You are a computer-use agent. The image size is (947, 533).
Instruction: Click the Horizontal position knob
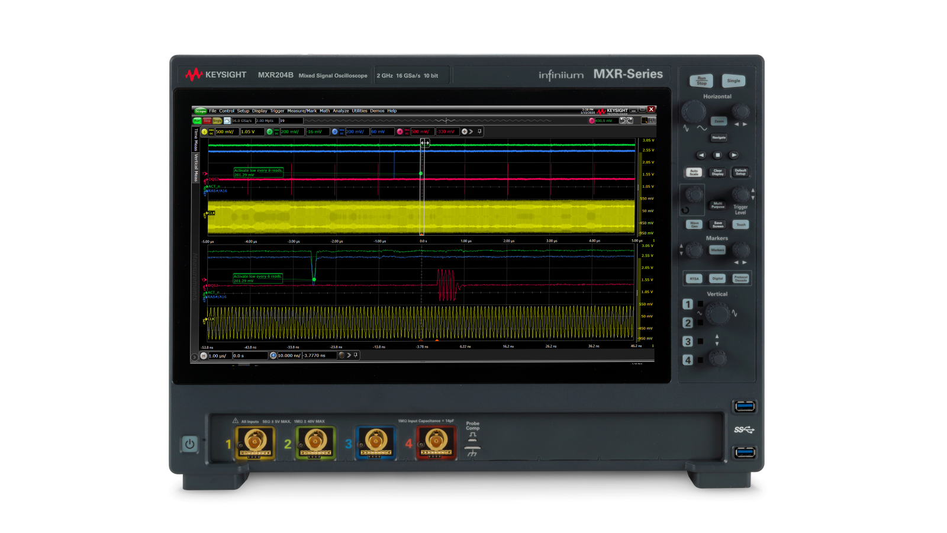pyautogui.click(x=741, y=111)
